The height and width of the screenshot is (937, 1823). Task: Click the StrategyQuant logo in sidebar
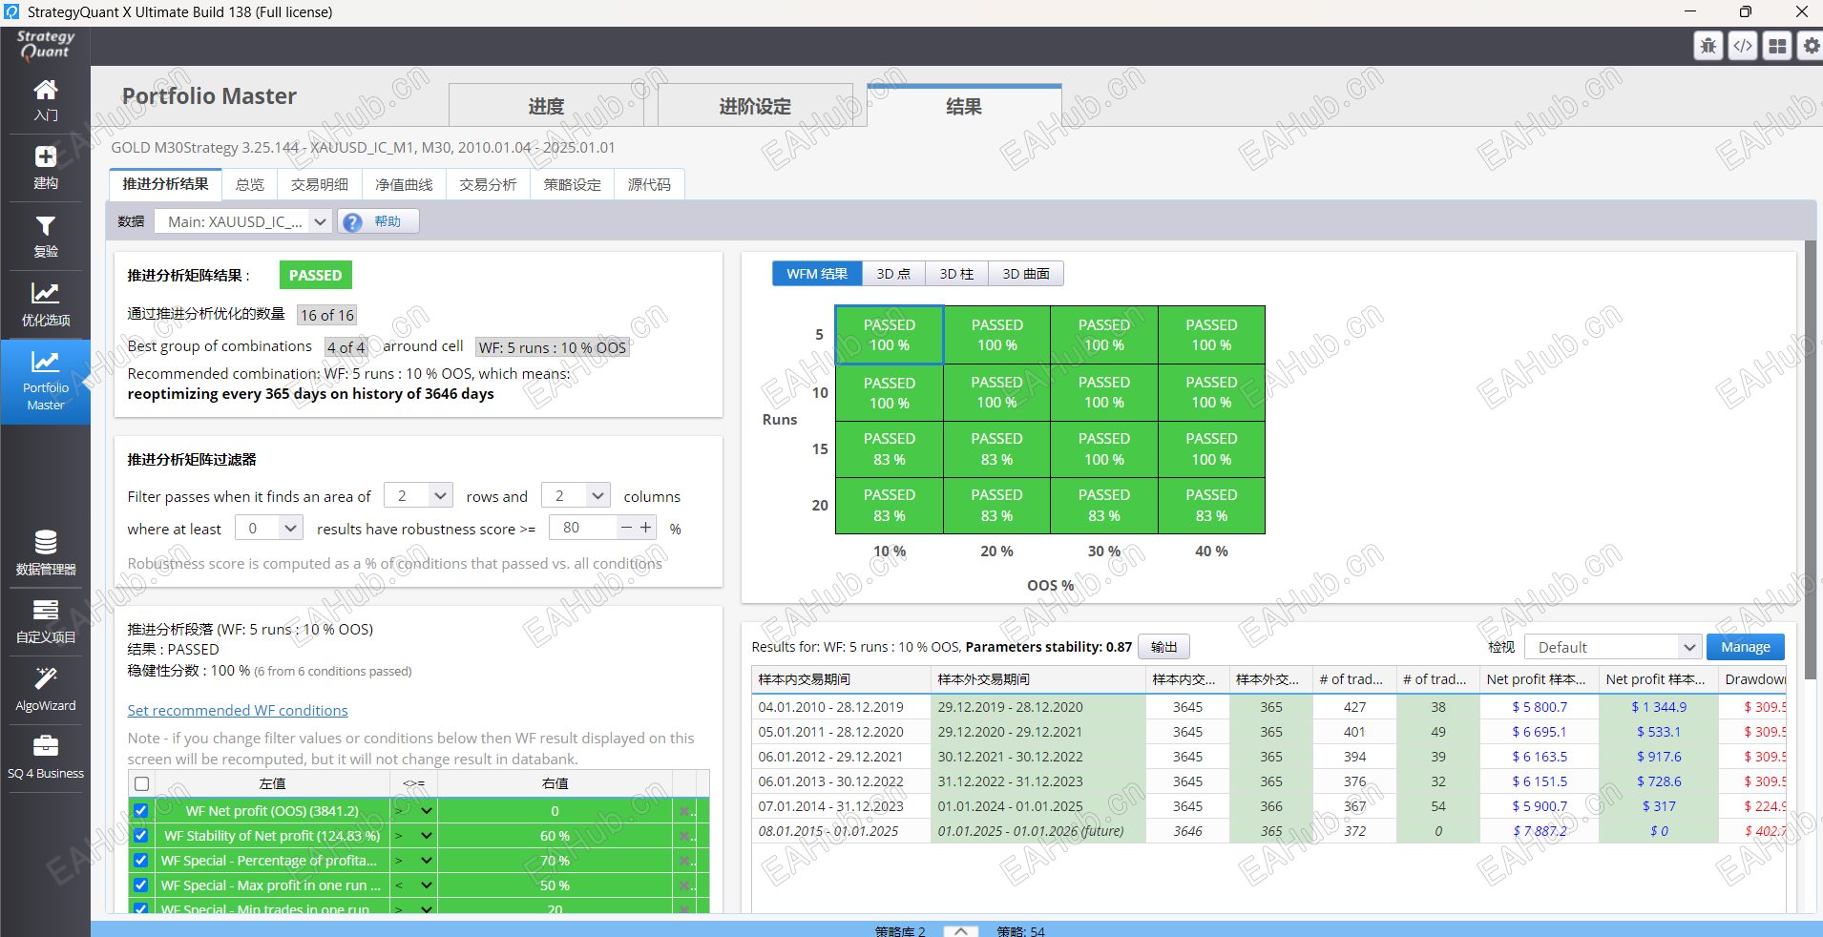46,45
